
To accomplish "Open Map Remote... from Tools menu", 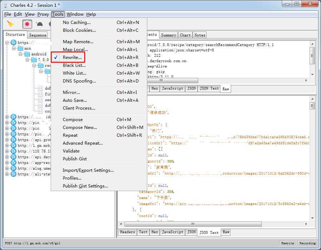I will tap(78, 41).
